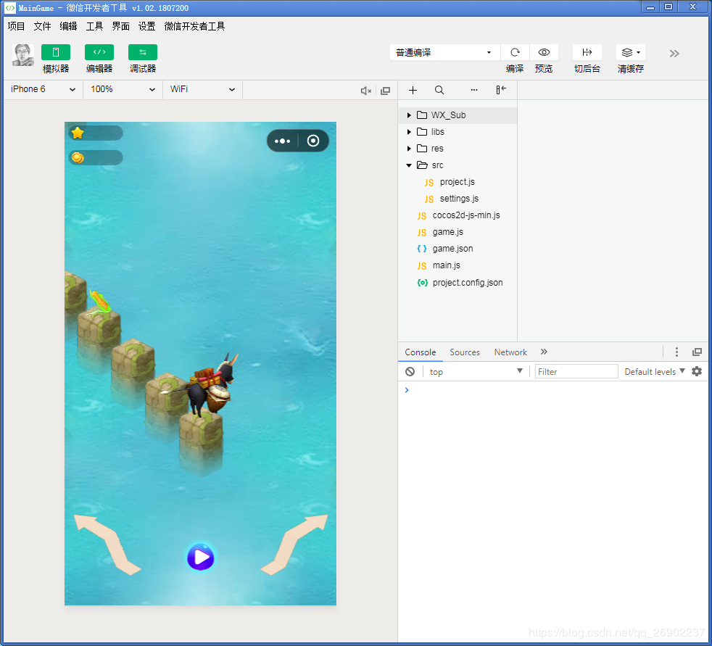The image size is (712, 646).
Task: Open the iPhone 6 device dropdown
Action: point(43,89)
